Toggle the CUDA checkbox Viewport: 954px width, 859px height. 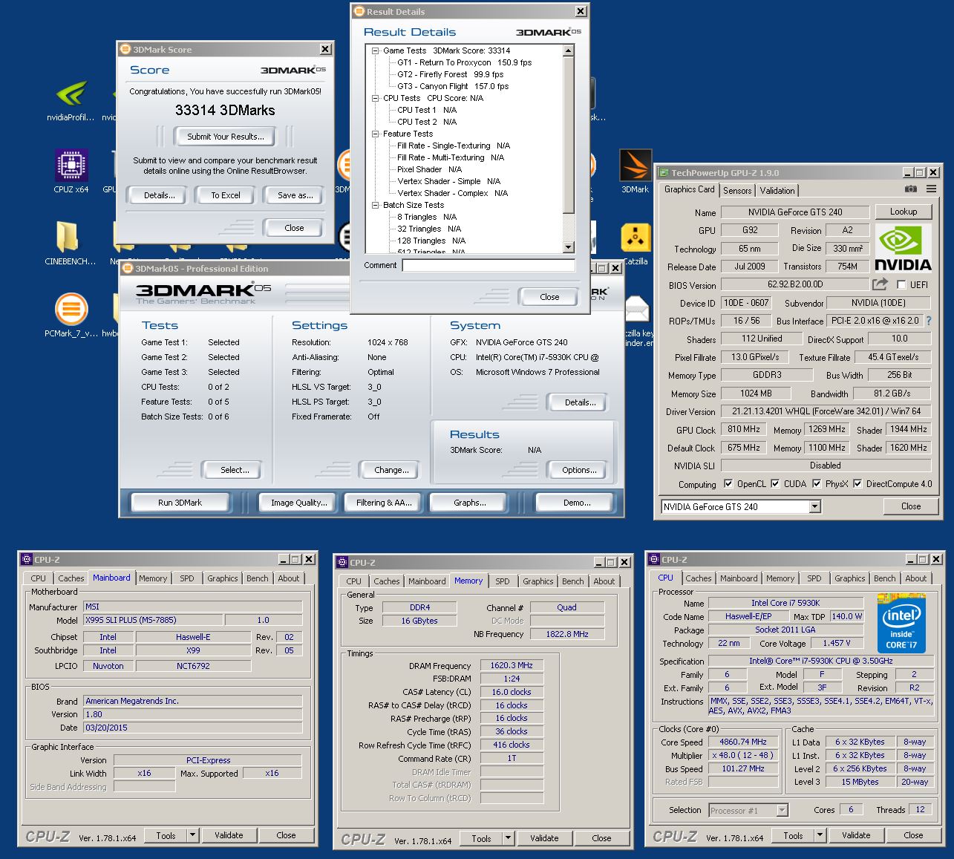[775, 483]
